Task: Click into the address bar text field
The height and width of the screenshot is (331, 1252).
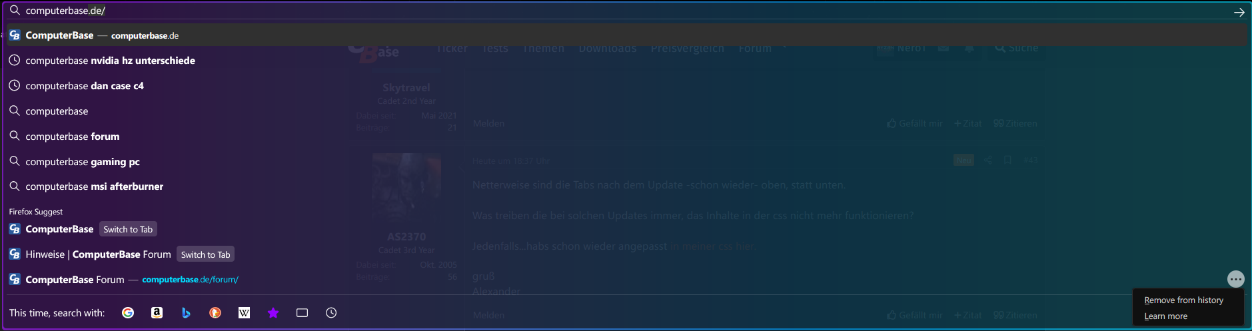Action: [626, 11]
